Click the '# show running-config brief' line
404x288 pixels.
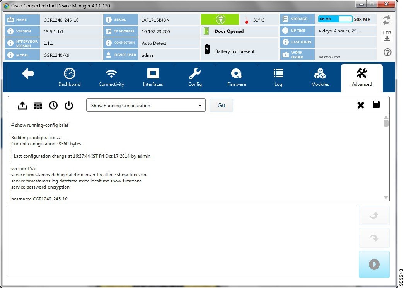tap(40, 125)
